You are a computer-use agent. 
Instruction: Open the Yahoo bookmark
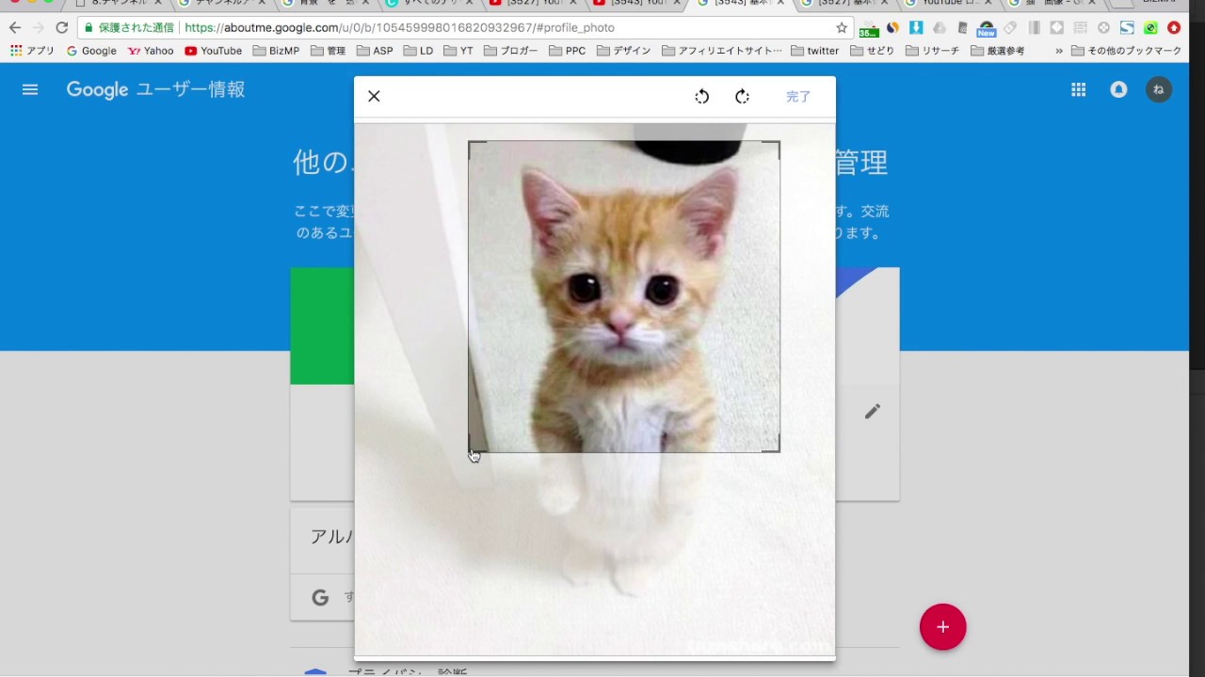point(151,51)
